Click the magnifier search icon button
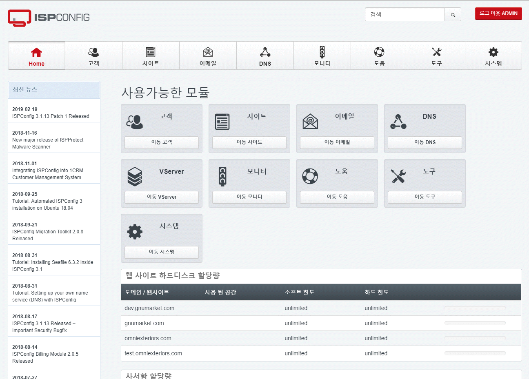Image resolution: width=529 pixels, height=379 pixels. point(453,15)
